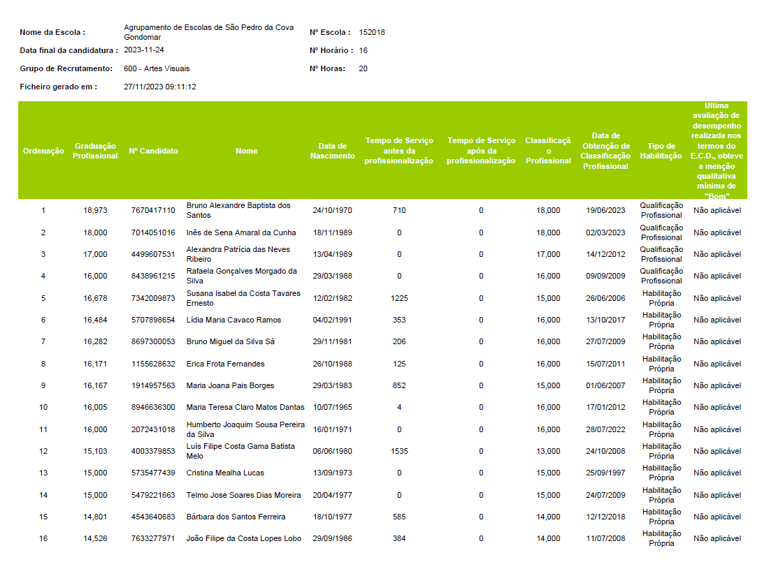
Task: Click the Ordenação column header
Action: [43, 151]
